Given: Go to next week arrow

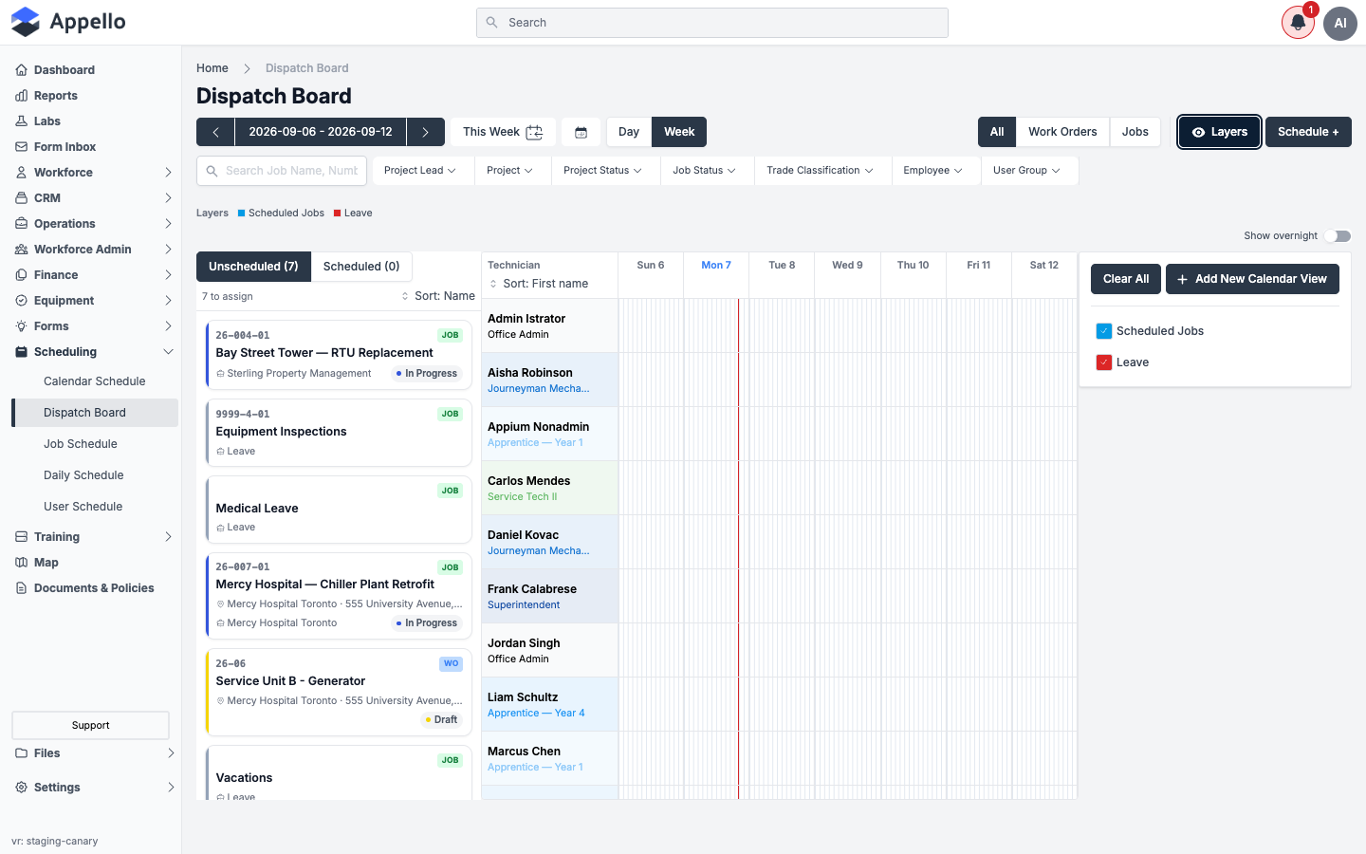Looking at the screenshot, I should (x=425, y=132).
